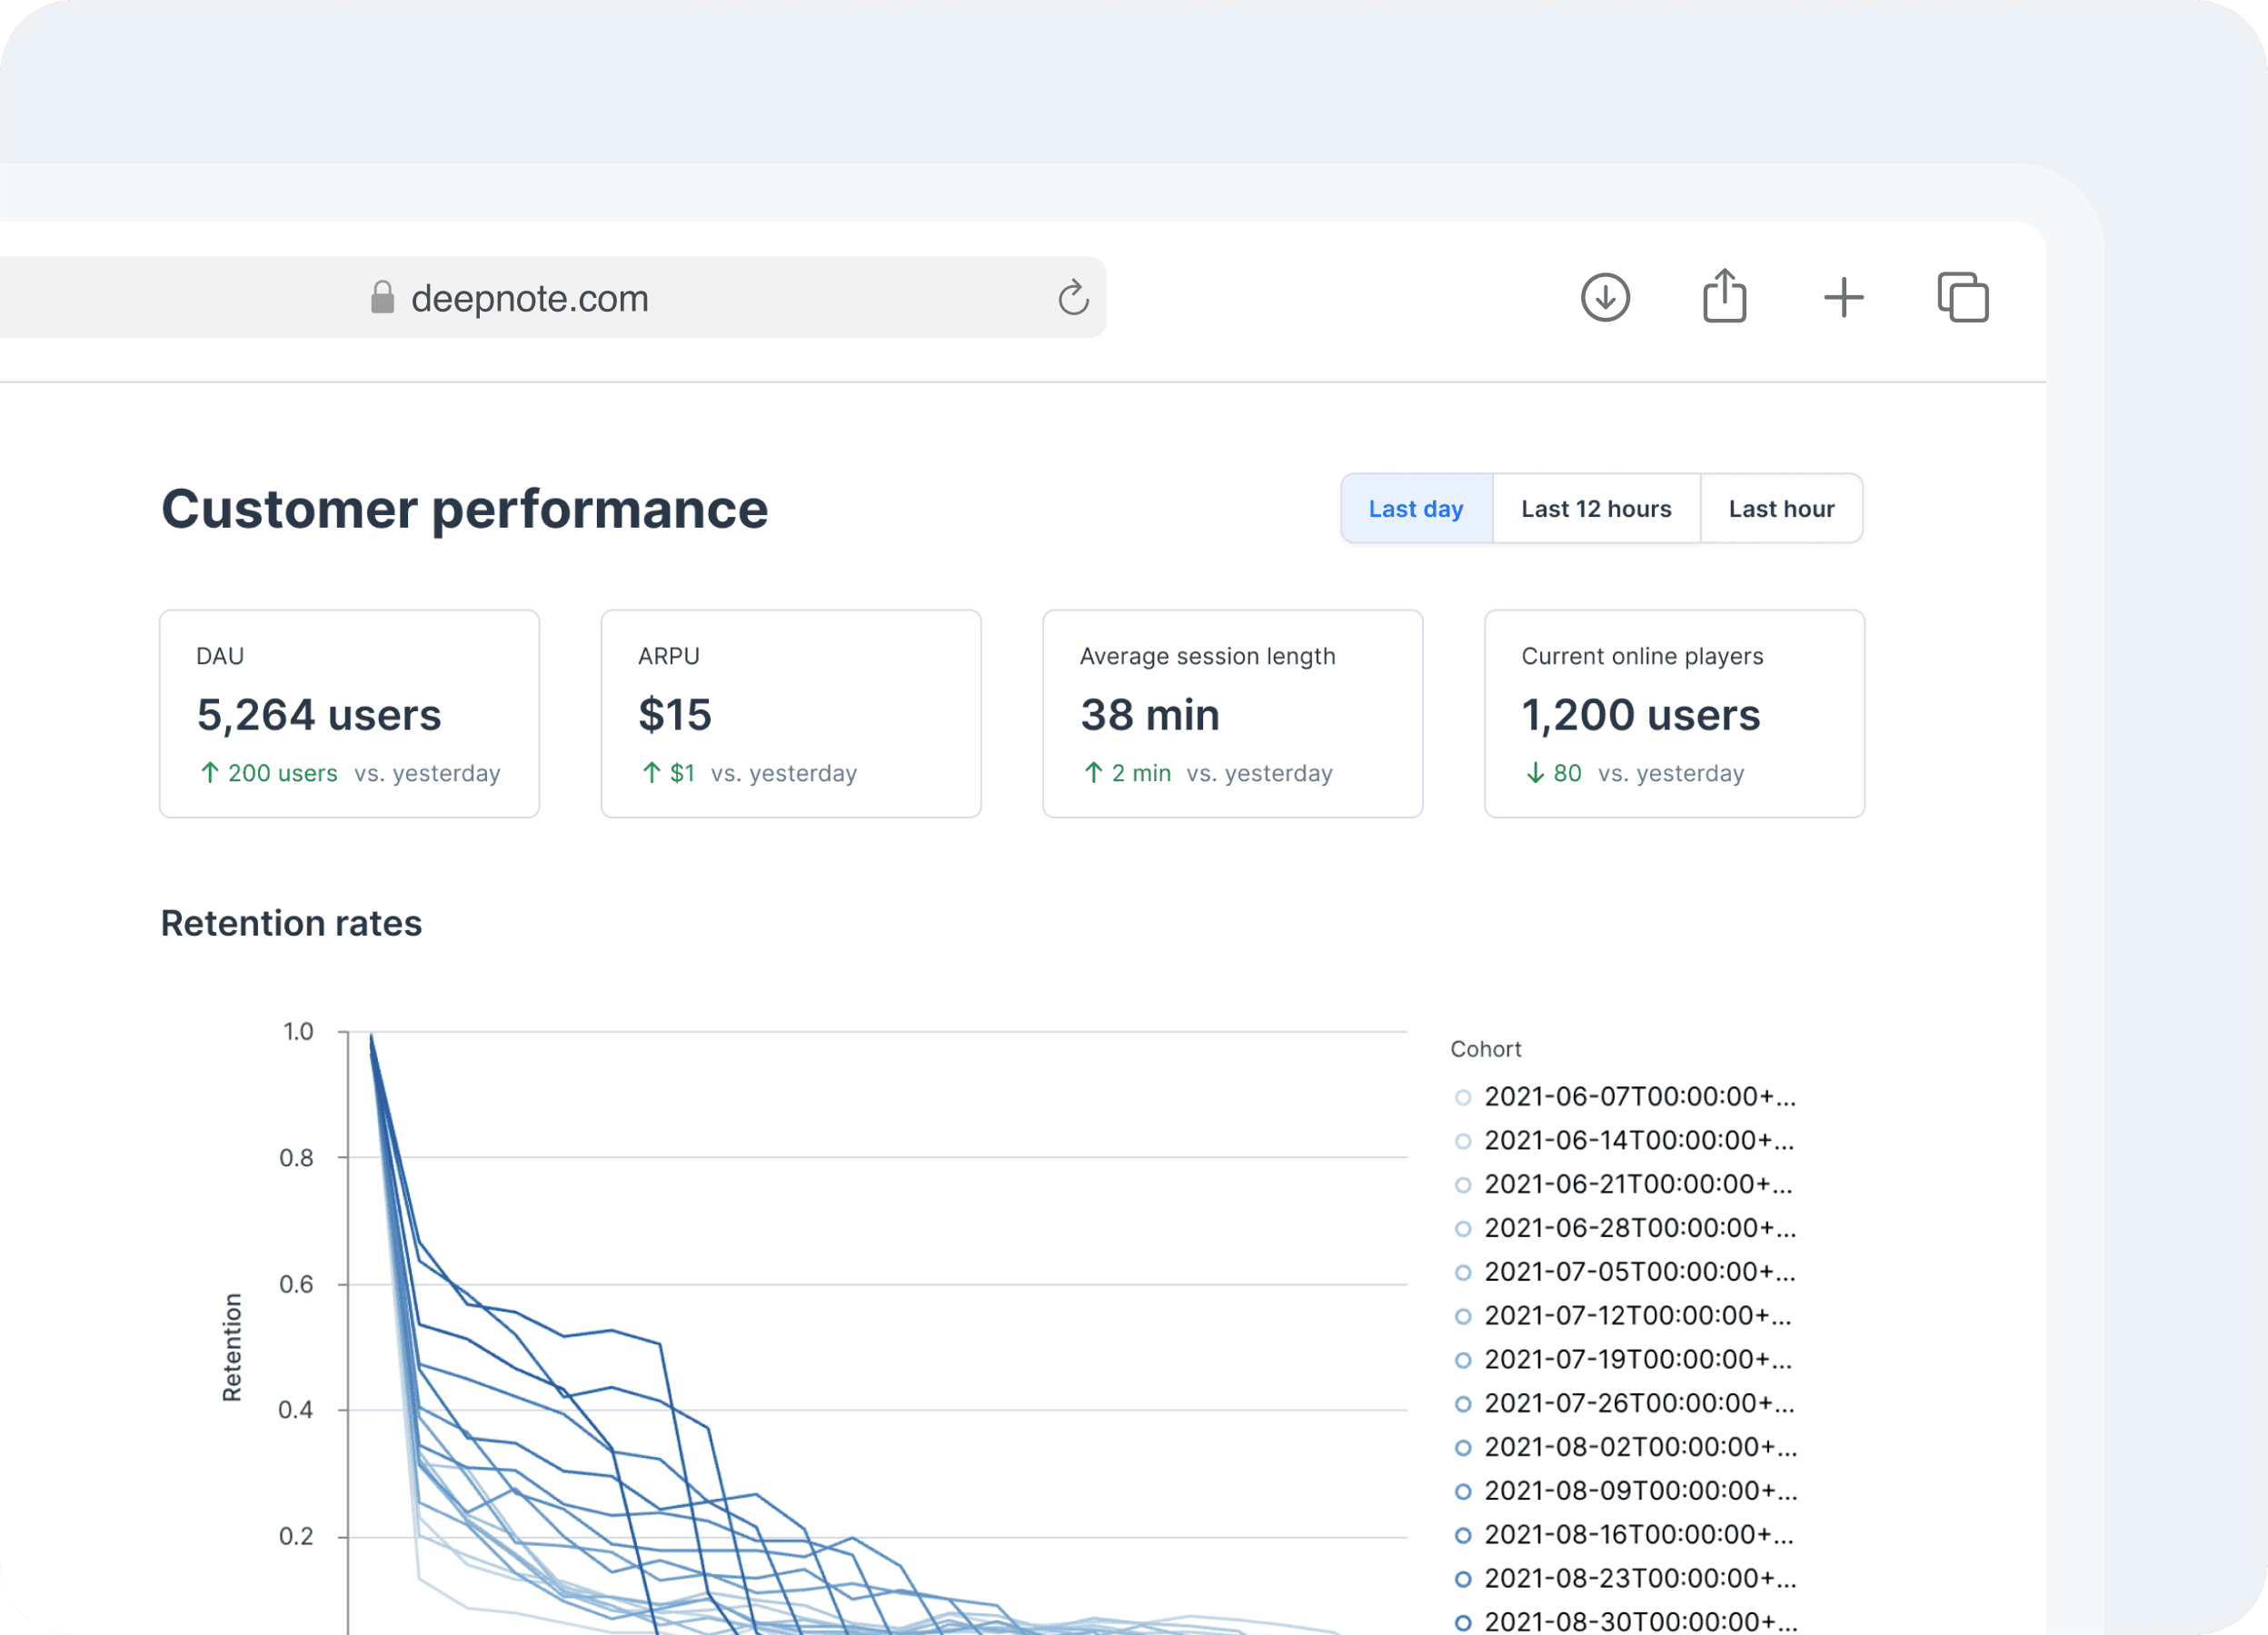Click the down arrow in the Current online players card
The width and height of the screenshot is (2268, 1635).
(1535, 774)
